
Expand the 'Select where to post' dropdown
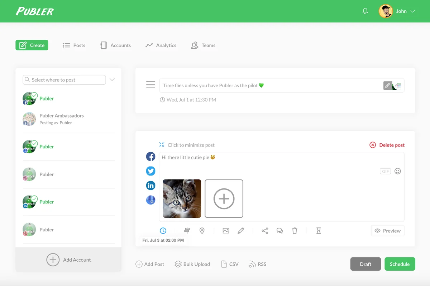[112, 80]
